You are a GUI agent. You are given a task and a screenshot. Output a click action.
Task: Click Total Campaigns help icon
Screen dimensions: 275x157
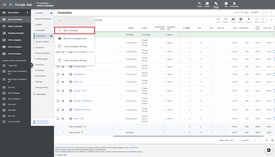pos(85,126)
